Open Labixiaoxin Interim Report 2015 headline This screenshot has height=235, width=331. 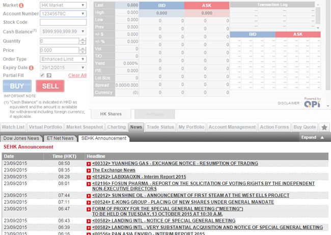(139, 177)
